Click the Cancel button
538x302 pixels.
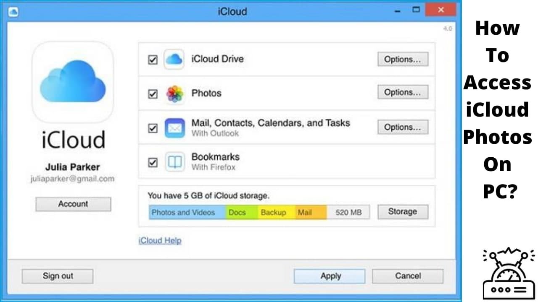[408, 276]
